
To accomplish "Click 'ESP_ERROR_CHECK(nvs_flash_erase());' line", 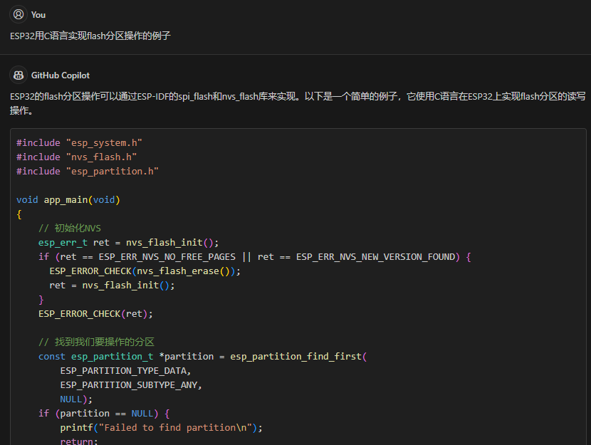I will tap(145, 271).
